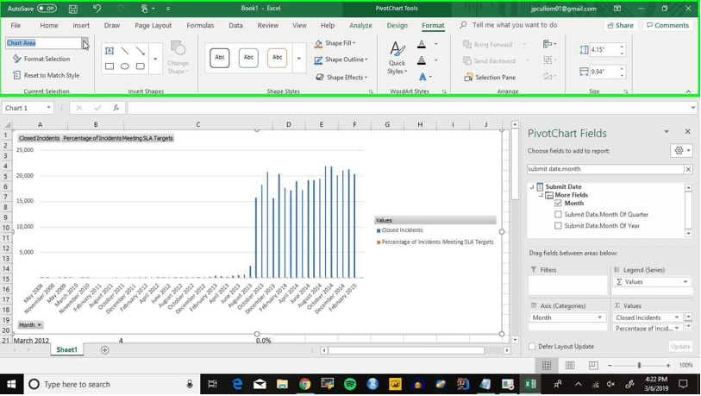This screenshot has height=396, width=701.
Task: Open the Formulas tab
Action: (x=200, y=26)
